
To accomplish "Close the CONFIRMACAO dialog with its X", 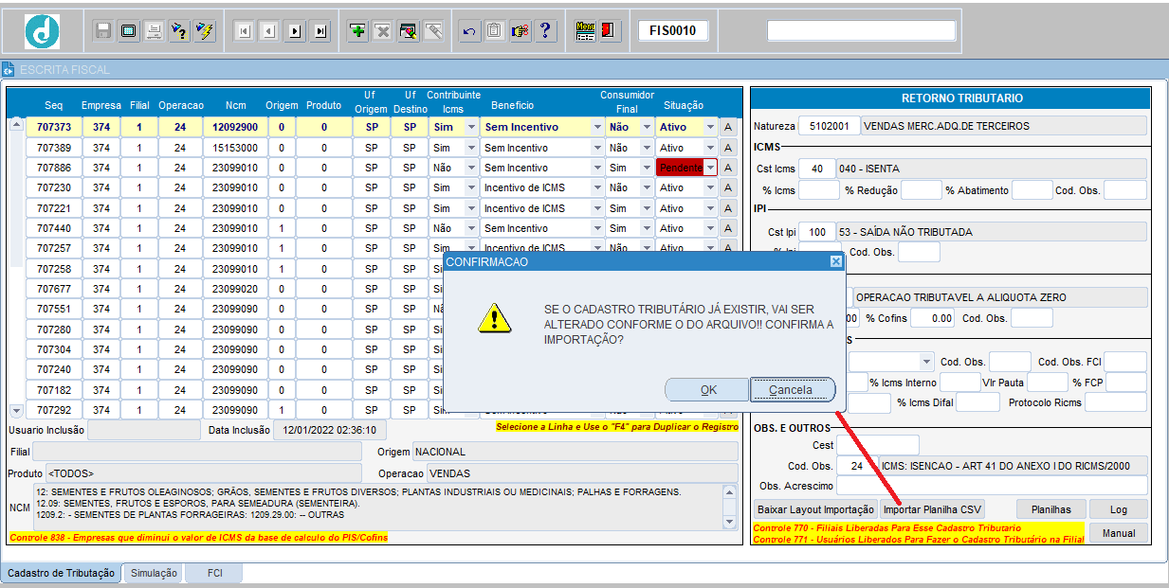I will [835, 261].
